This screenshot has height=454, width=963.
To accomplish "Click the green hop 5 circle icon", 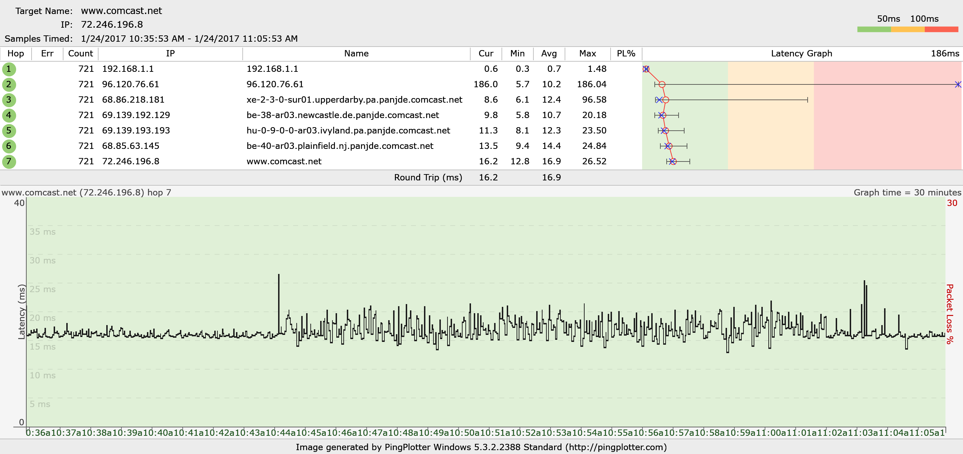I will (x=9, y=131).
